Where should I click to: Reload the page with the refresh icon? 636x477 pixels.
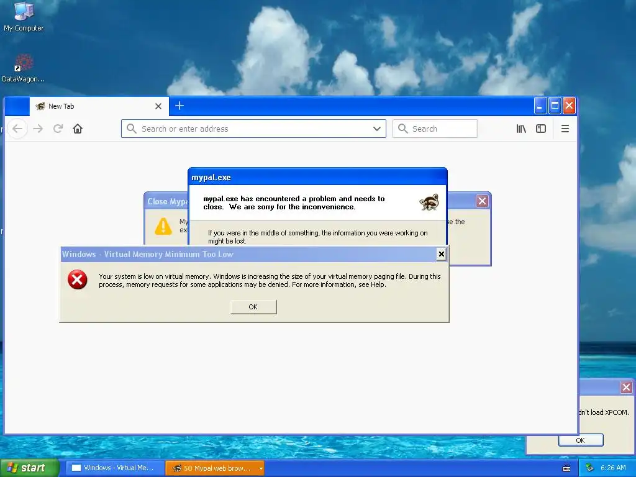(x=58, y=129)
